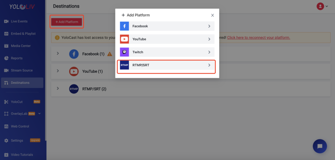Click the arrow on the RTMP/SRT platform option

coord(209,65)
